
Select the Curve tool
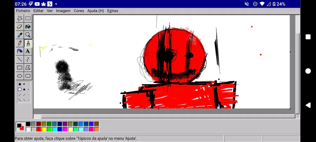tap(28, 59)
